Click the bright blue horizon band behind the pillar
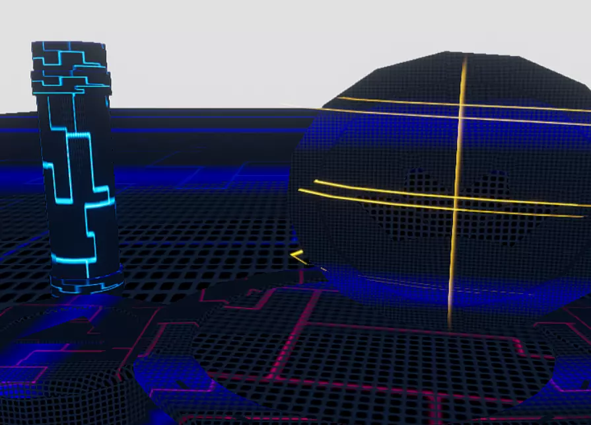Image resolution: width=591 pixels, height=425 pixels. [x=198, y=130]
